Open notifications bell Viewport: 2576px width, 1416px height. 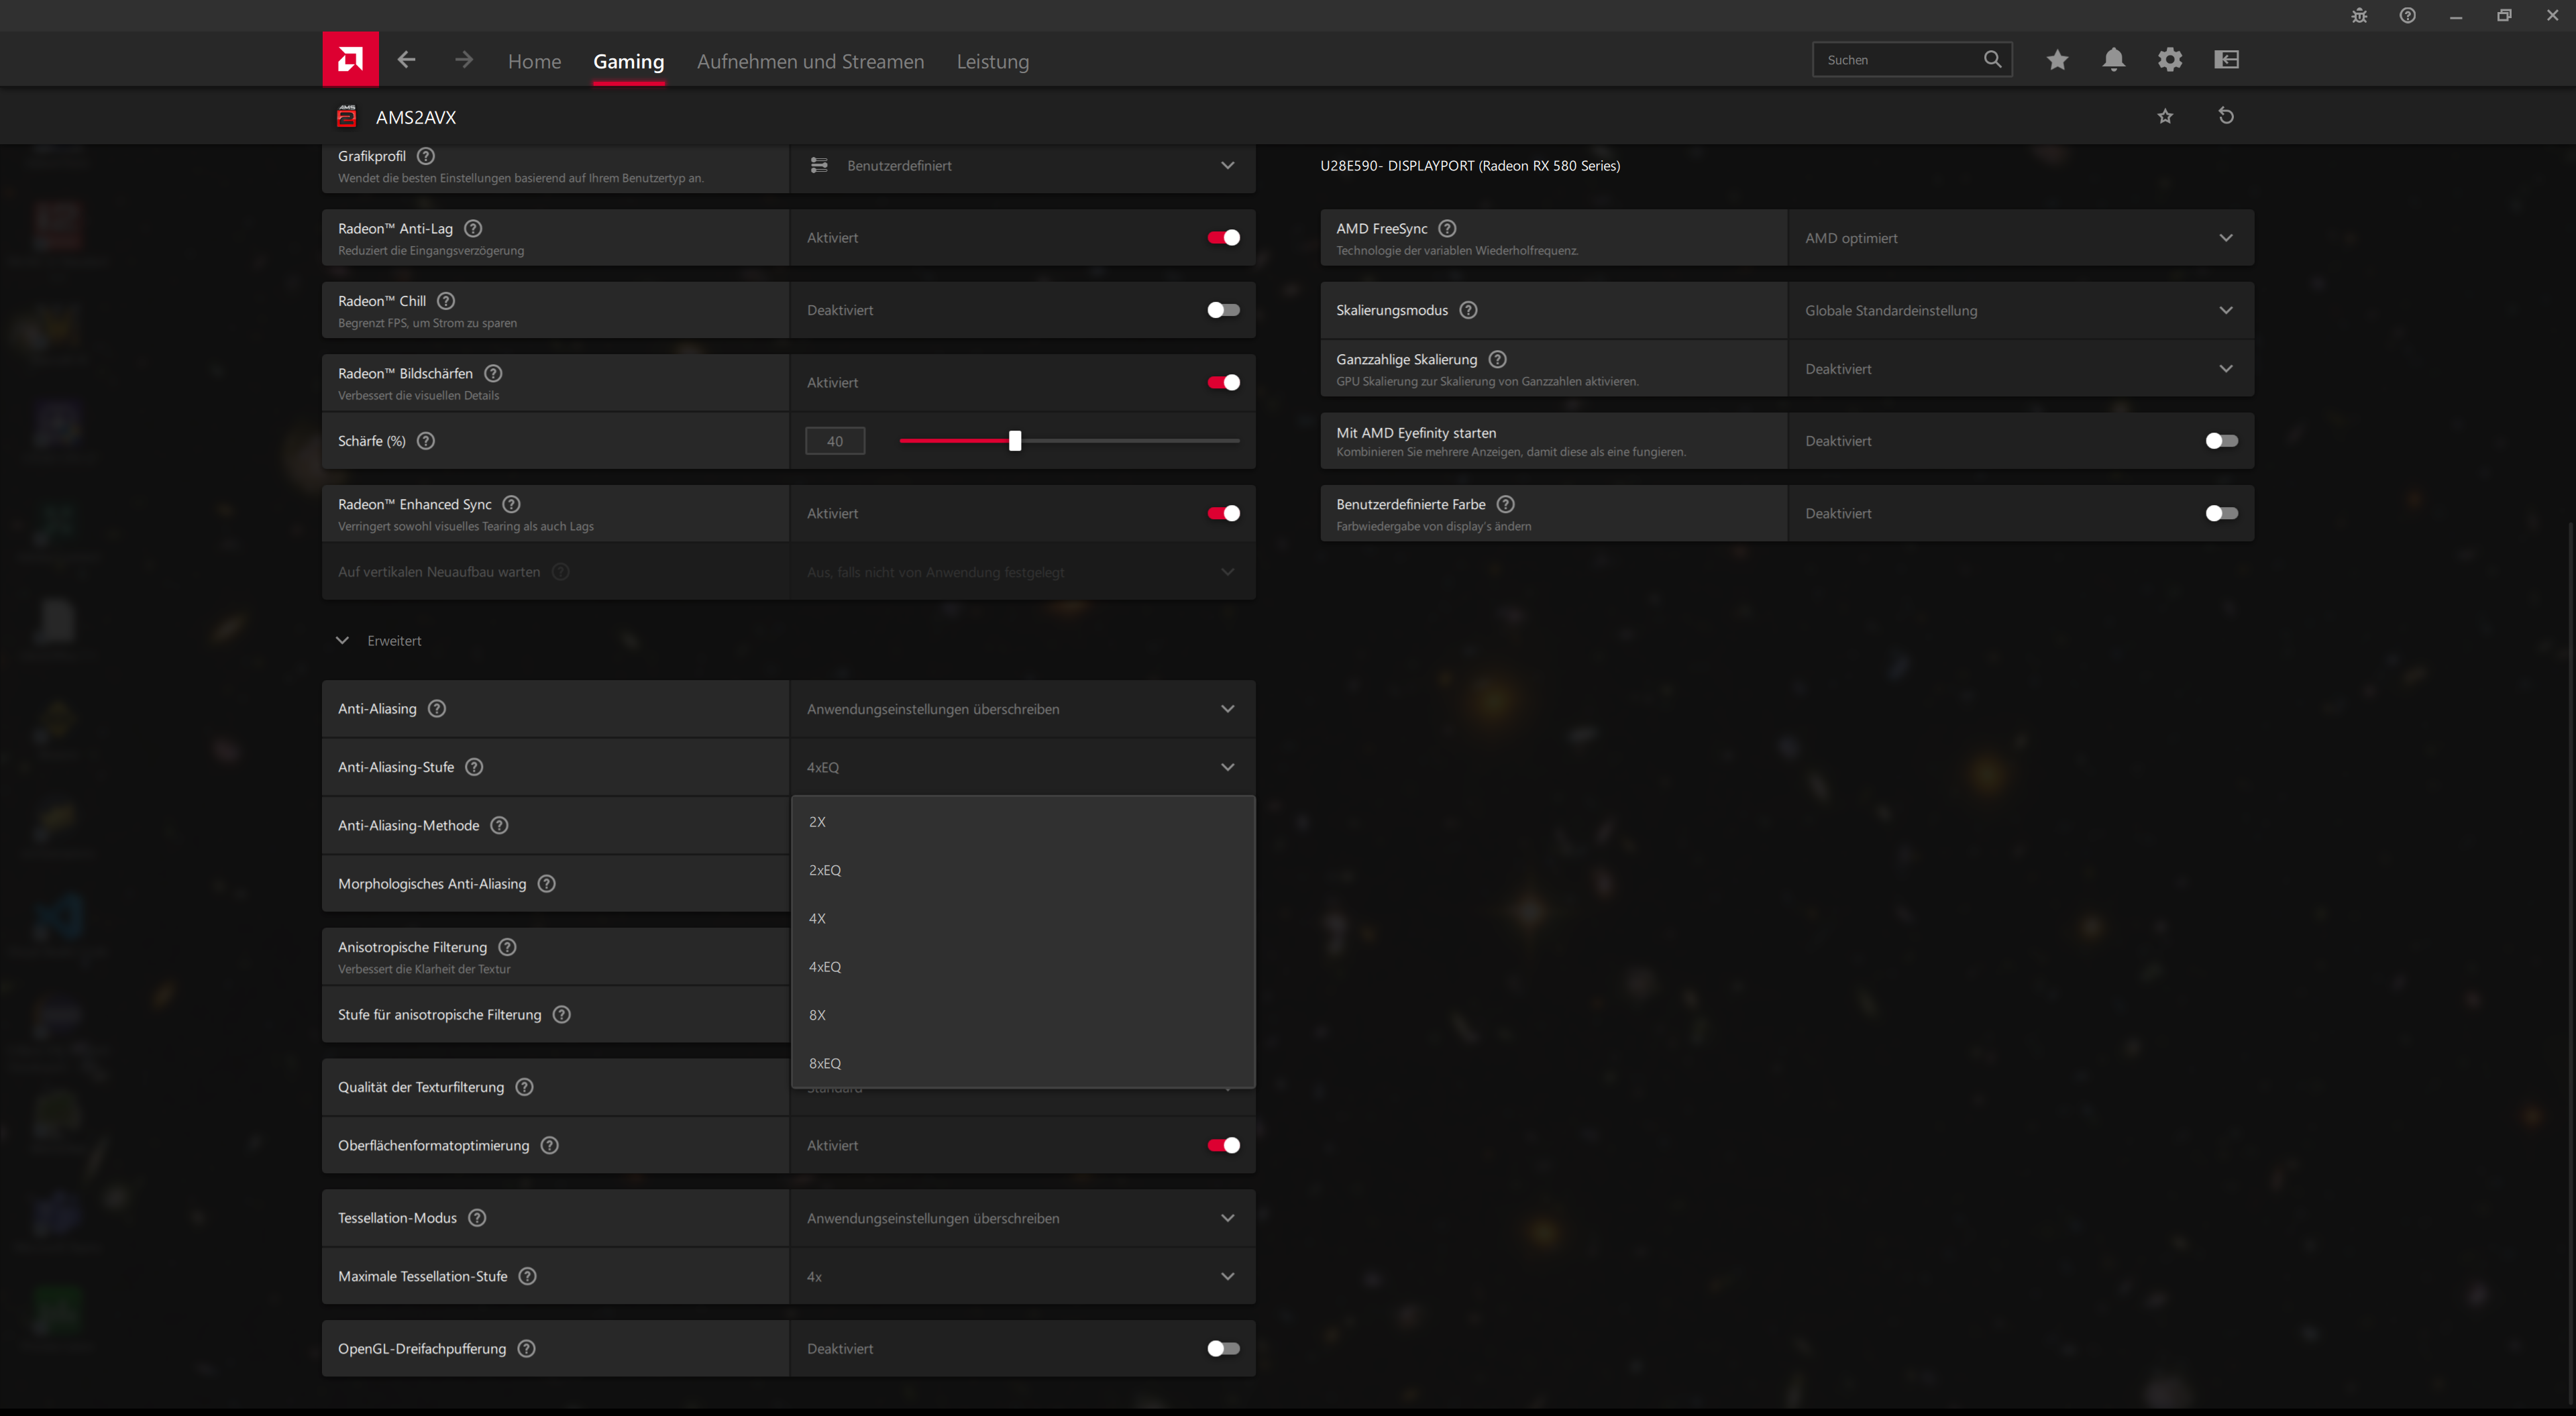(2113, 60)
